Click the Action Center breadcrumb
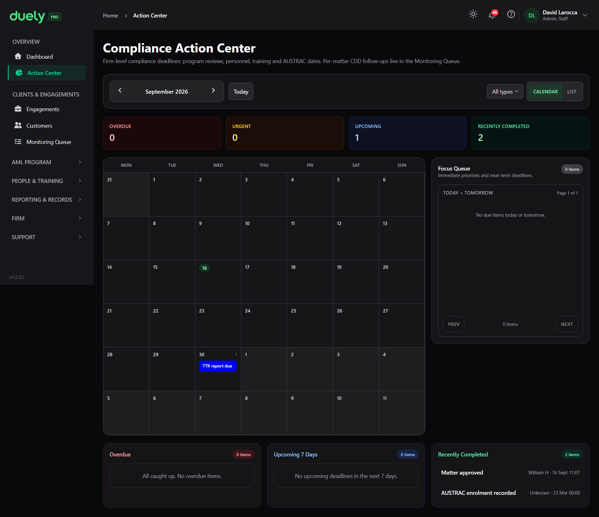 tap(150, 15)
